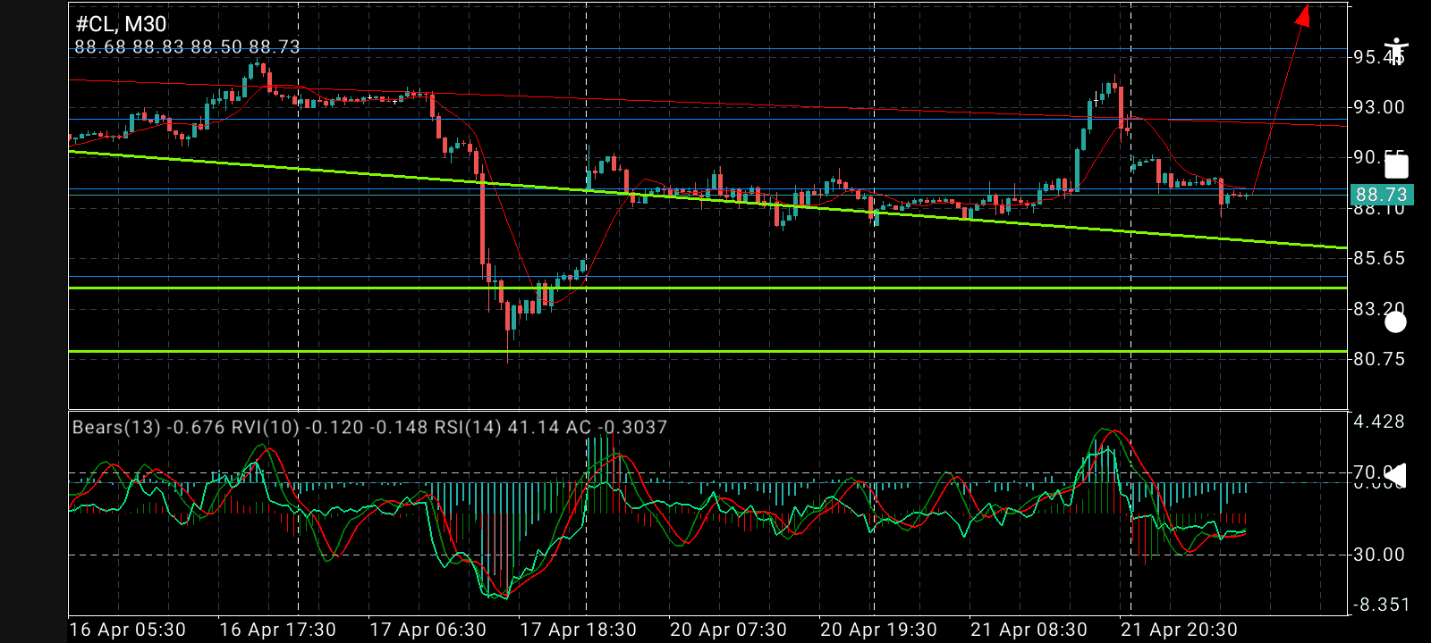Tap the 30.00 indicator level label
This screenshot has height=643, width=1431.
[1378, 555]
